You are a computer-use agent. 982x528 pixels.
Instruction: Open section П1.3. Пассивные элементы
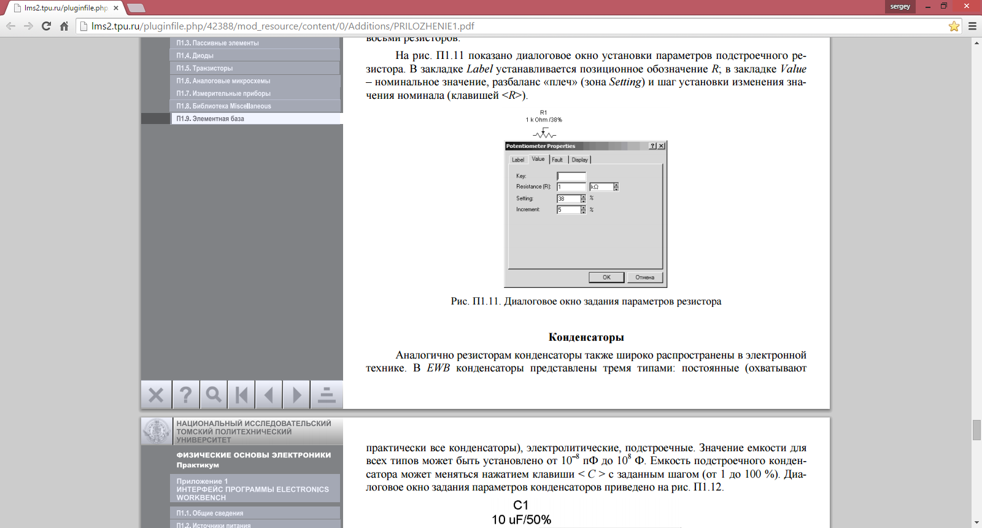pos(255,43)
